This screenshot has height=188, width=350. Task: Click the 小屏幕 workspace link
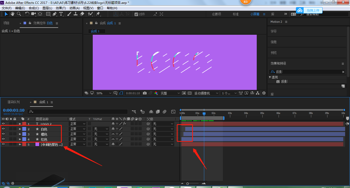point(255,14)
